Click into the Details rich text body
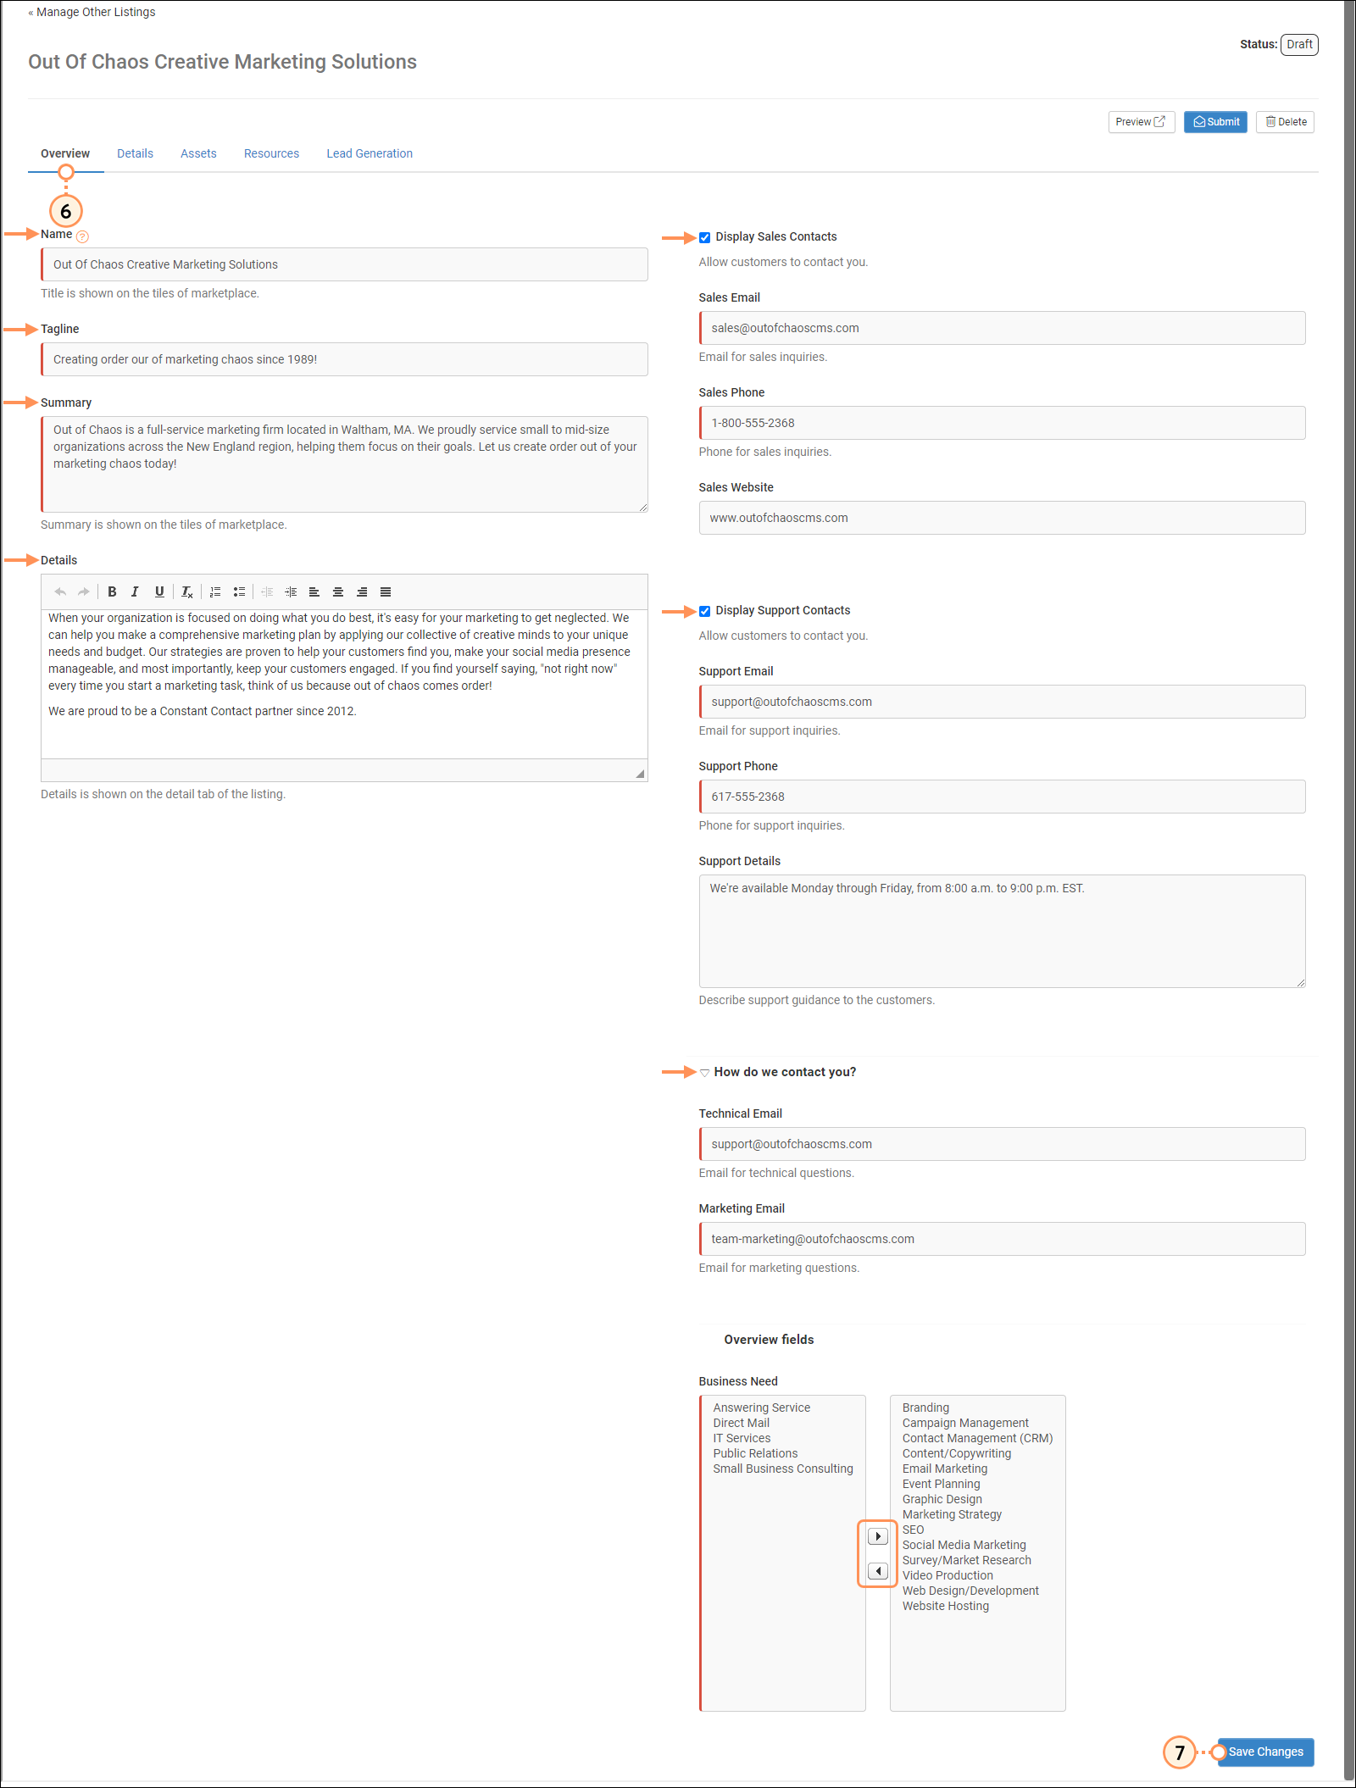This screenshot has height=1788, width=1356. (344, 684)
